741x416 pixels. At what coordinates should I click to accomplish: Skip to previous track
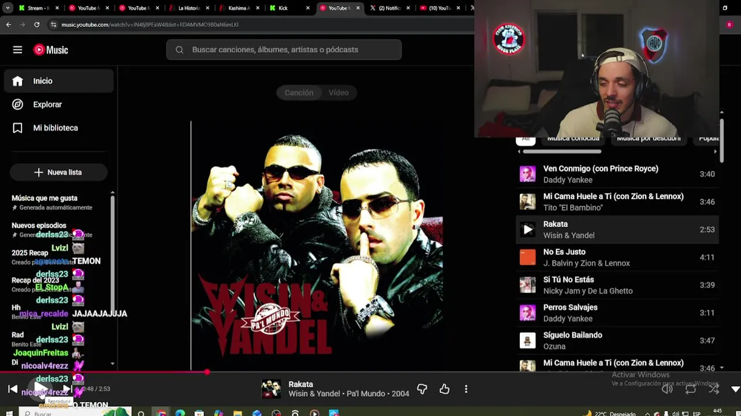click(x=13, y=389)
